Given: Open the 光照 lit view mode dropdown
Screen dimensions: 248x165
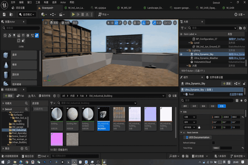Looking at the screenshot, I should pos(65,23).
